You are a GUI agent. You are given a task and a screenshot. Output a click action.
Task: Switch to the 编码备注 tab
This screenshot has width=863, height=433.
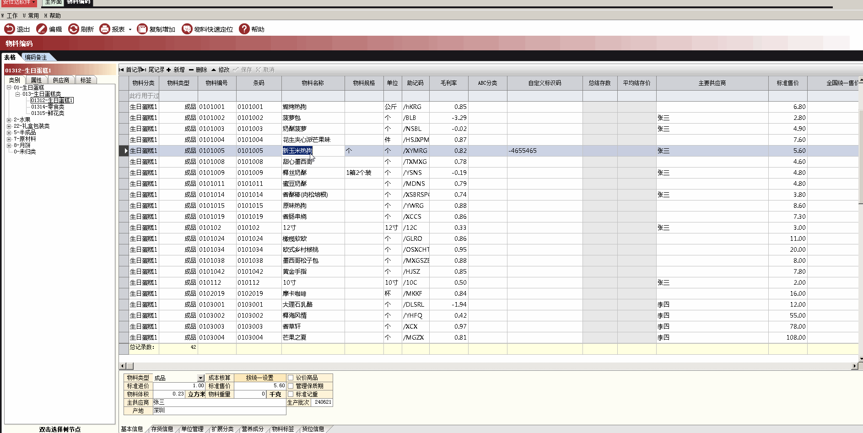tap(36, 57)
